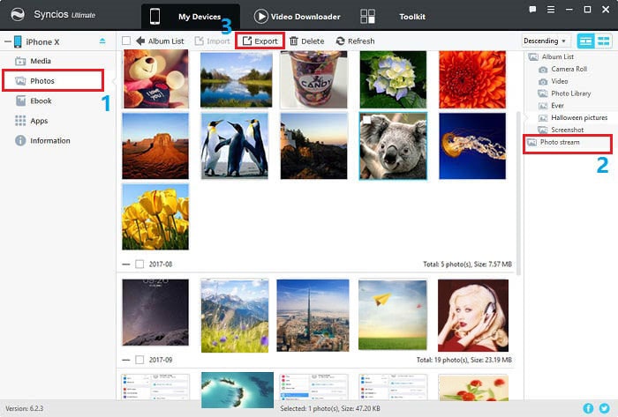
Task: Select the paper airplane photo thumbnail
Action: click(x=393, y=315)
